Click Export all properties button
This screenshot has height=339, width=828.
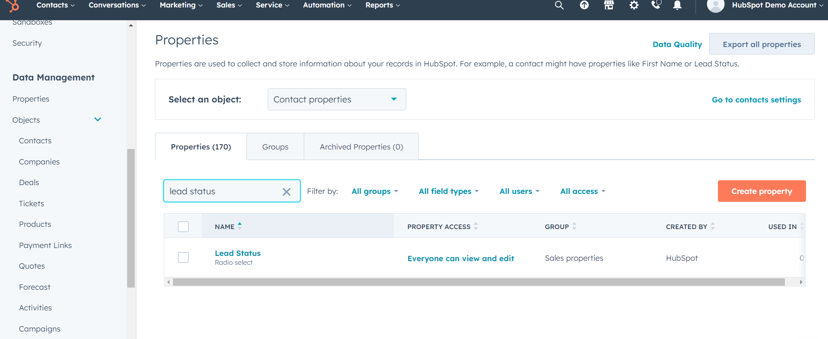click(762, 44)
